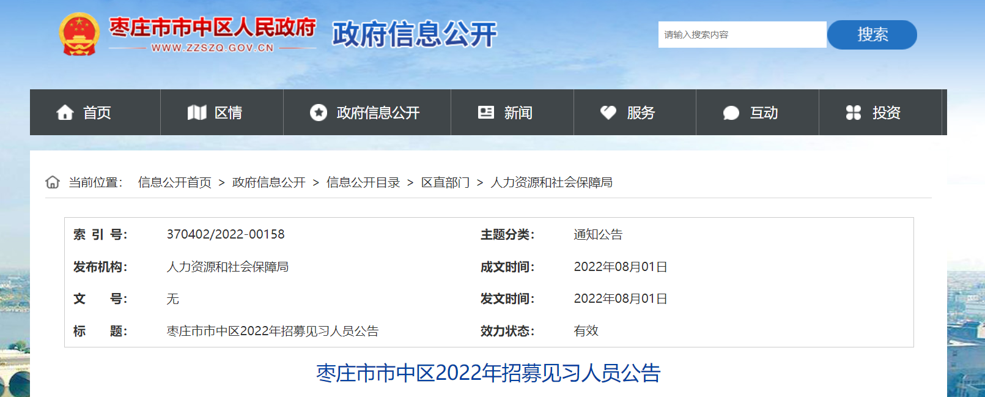985x397 pixels.
Task: Click the heart icon beside 服务
Action: 608,113
